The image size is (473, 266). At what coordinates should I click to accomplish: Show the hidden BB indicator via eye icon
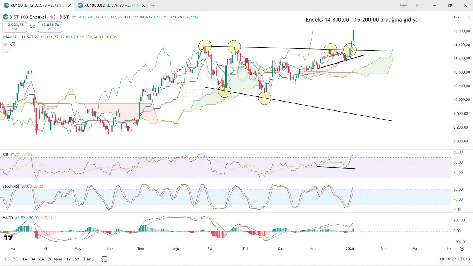pos(13,44)
